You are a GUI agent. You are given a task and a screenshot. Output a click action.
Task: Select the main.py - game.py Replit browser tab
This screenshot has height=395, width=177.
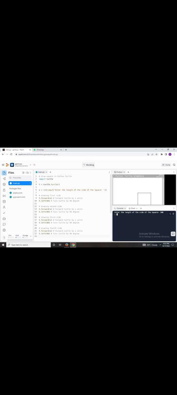pos(16,150)
